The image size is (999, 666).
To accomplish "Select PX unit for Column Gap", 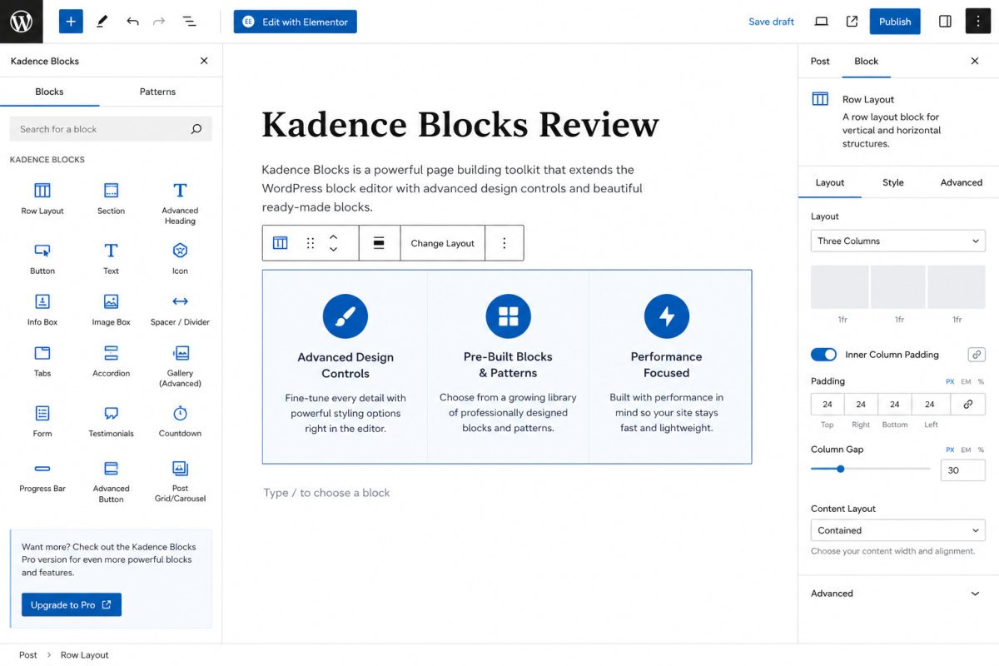I will (x=950, y=450).
